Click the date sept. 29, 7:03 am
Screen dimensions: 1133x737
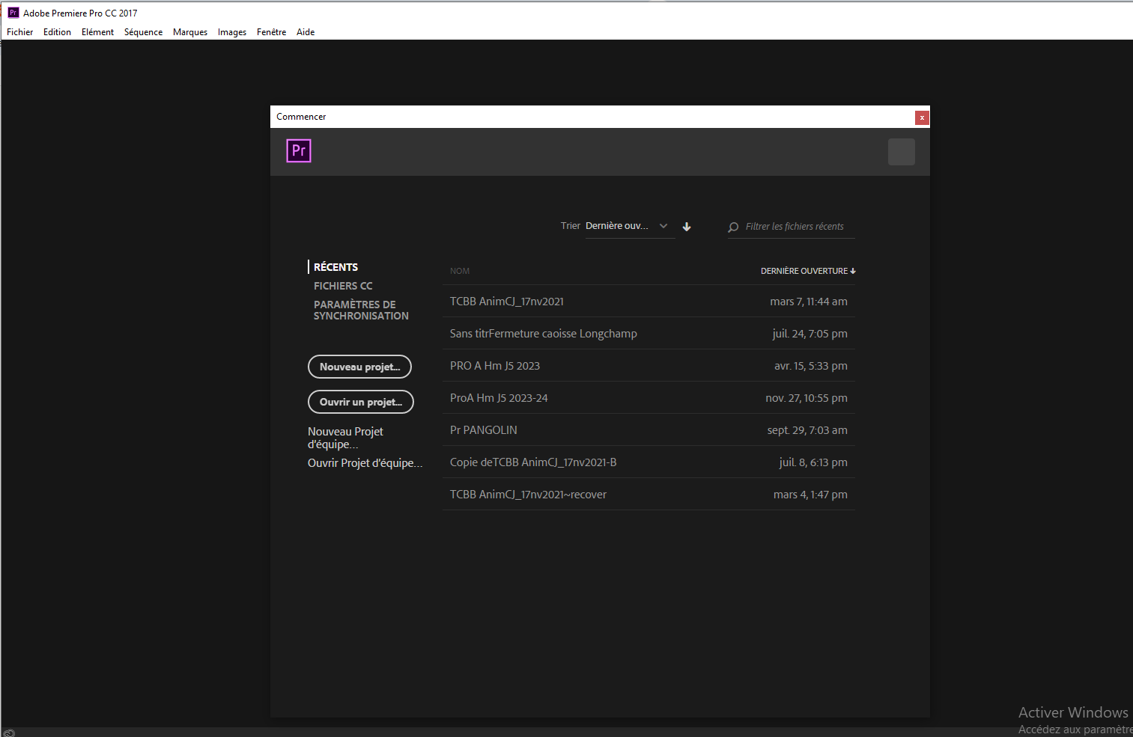tap(807, 430)
